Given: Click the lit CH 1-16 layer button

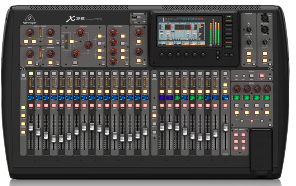Looking at the screenshot, I should (x=23, y=107).
